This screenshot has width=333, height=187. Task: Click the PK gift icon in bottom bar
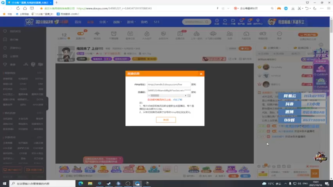point(116,169)
